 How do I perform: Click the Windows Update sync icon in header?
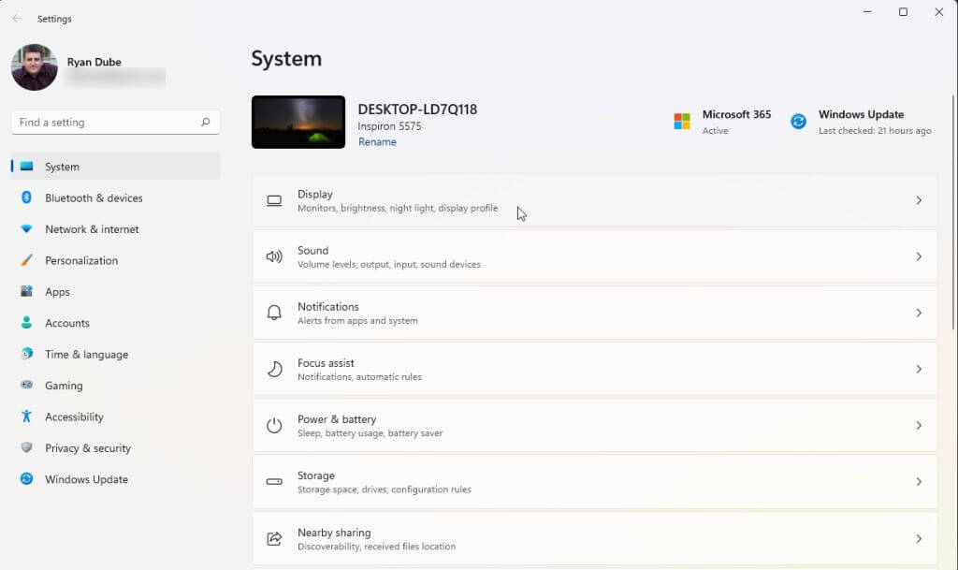click(798, 122)
